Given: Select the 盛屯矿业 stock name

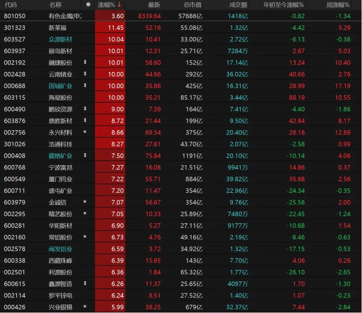Looking at the screenshot, I should click(x=61, y=191).
